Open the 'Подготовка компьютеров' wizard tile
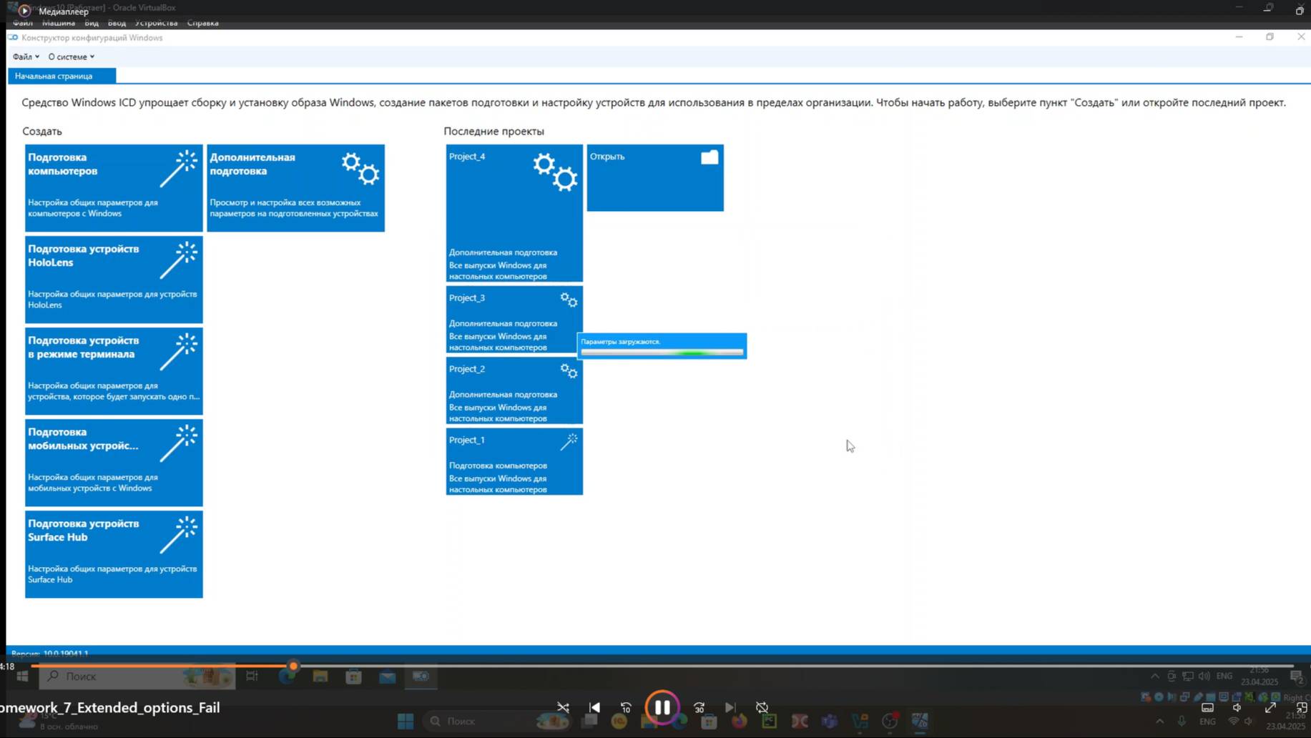1311x738 pixels. coord(114,188)
